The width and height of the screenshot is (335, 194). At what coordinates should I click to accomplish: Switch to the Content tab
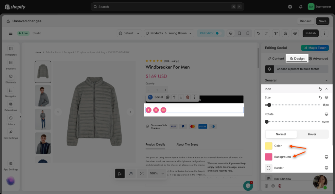point(276,59)
